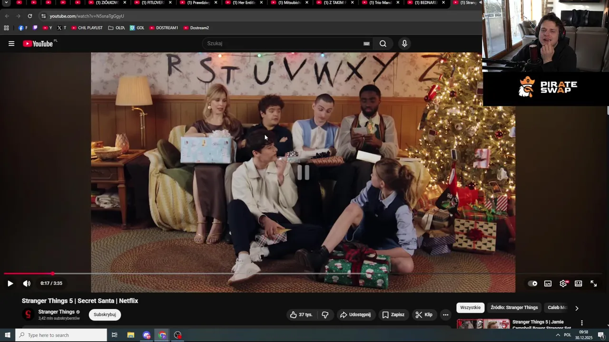Open Task View on the taskbar

point(115,335)
